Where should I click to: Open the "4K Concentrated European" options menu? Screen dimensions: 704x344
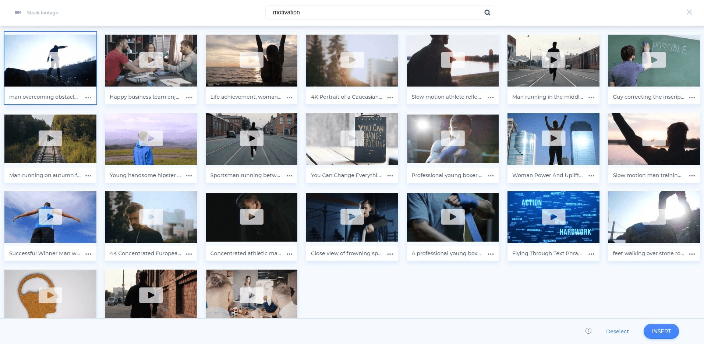(189, 254)
